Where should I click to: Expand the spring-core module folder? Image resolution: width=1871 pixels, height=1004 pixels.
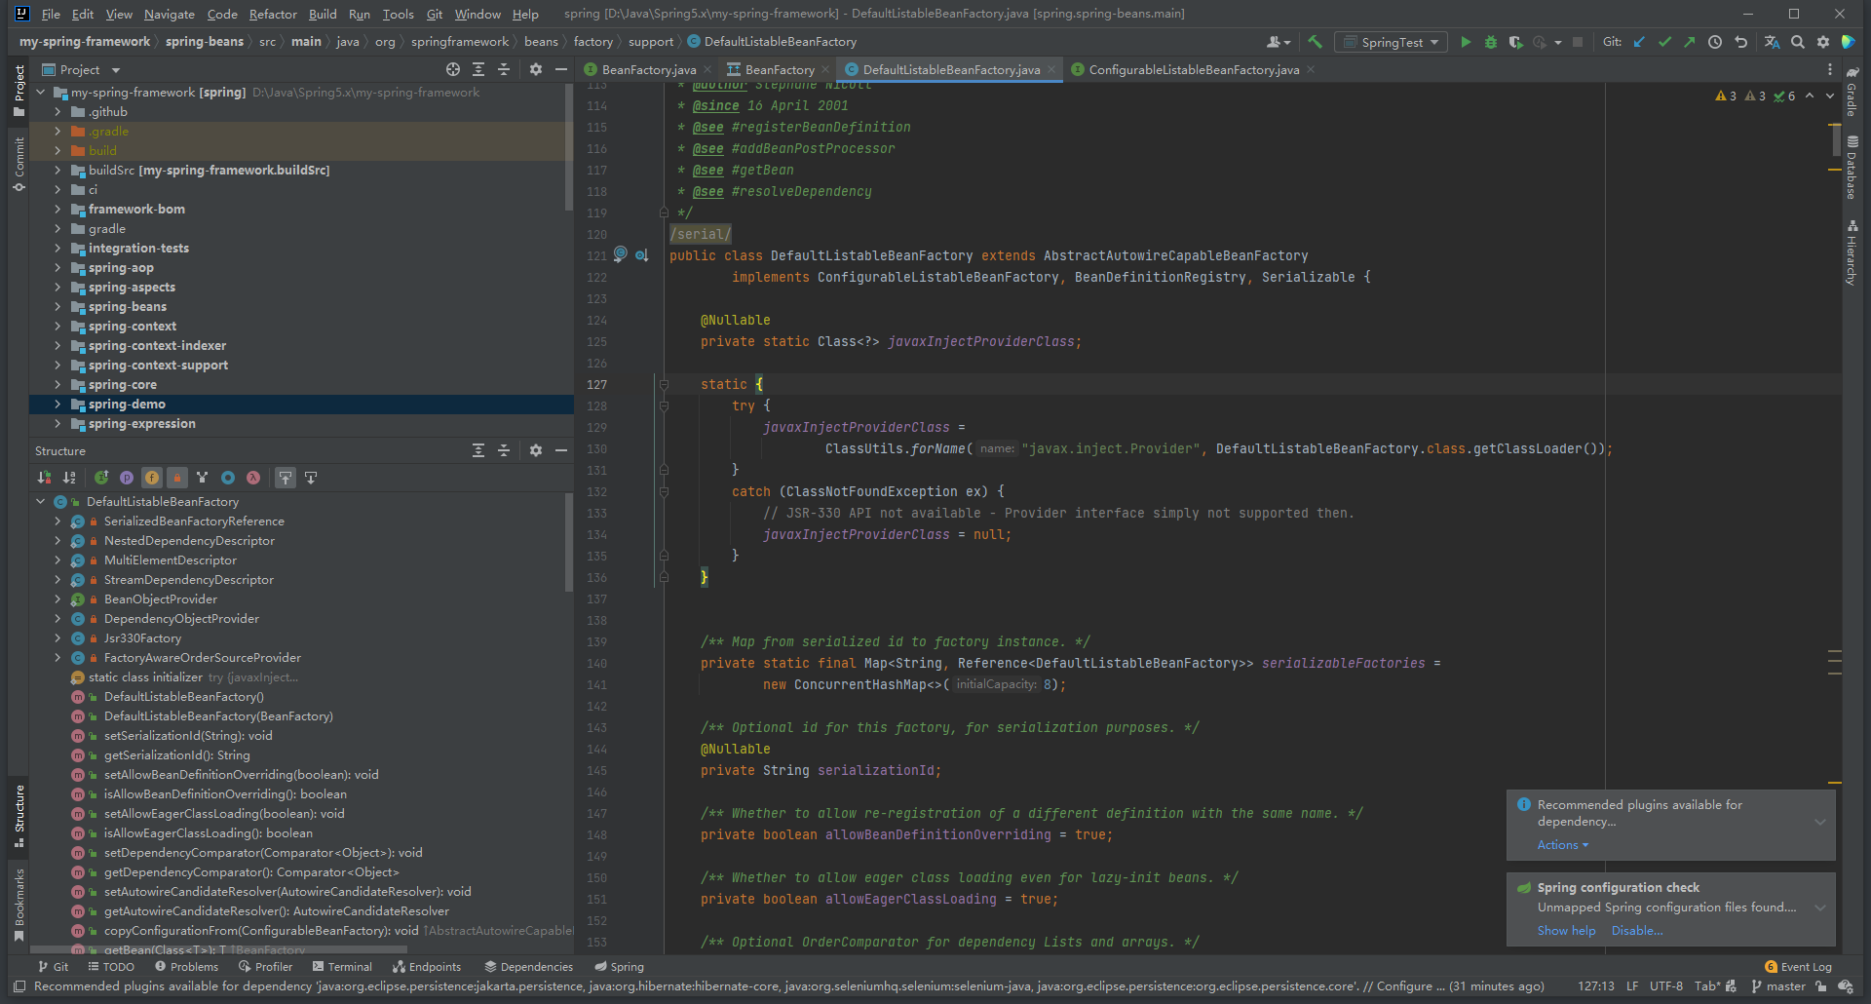[x=57, y=384]
